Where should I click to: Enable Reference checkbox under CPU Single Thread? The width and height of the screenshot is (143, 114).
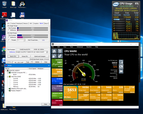pyautogui.click(x=9, y=30)
